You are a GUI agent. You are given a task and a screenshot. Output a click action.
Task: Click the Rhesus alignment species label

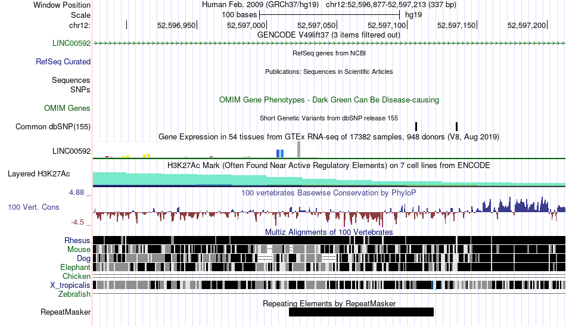(x=77, y=240)
